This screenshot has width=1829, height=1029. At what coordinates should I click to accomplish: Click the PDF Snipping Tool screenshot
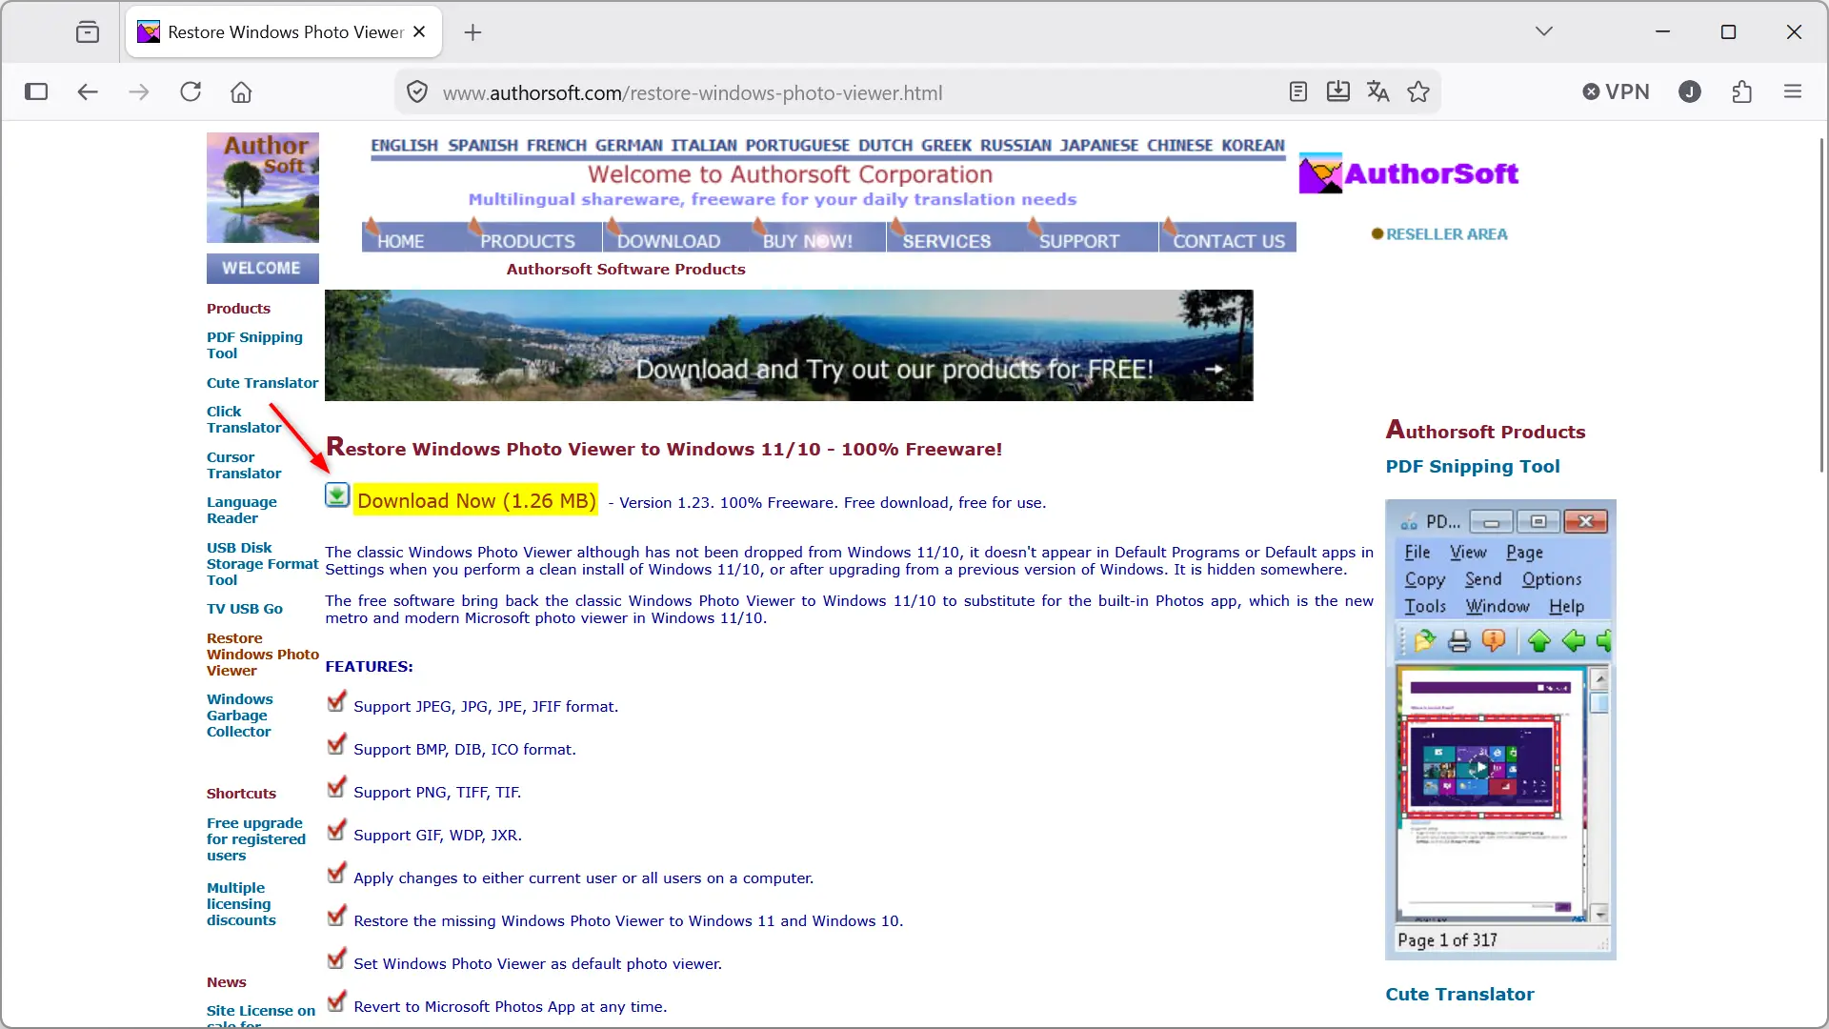point(1500,729)
